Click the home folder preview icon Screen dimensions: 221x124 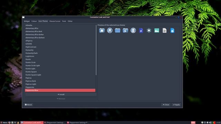(x=102, y=30)
